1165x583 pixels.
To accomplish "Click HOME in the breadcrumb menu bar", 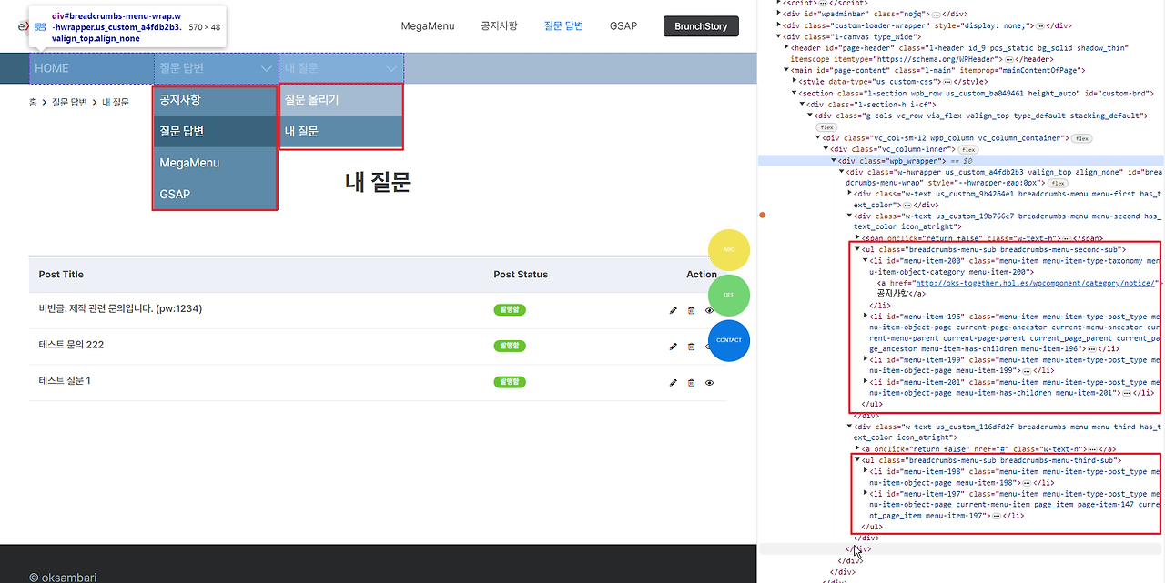I will point(93,68).
